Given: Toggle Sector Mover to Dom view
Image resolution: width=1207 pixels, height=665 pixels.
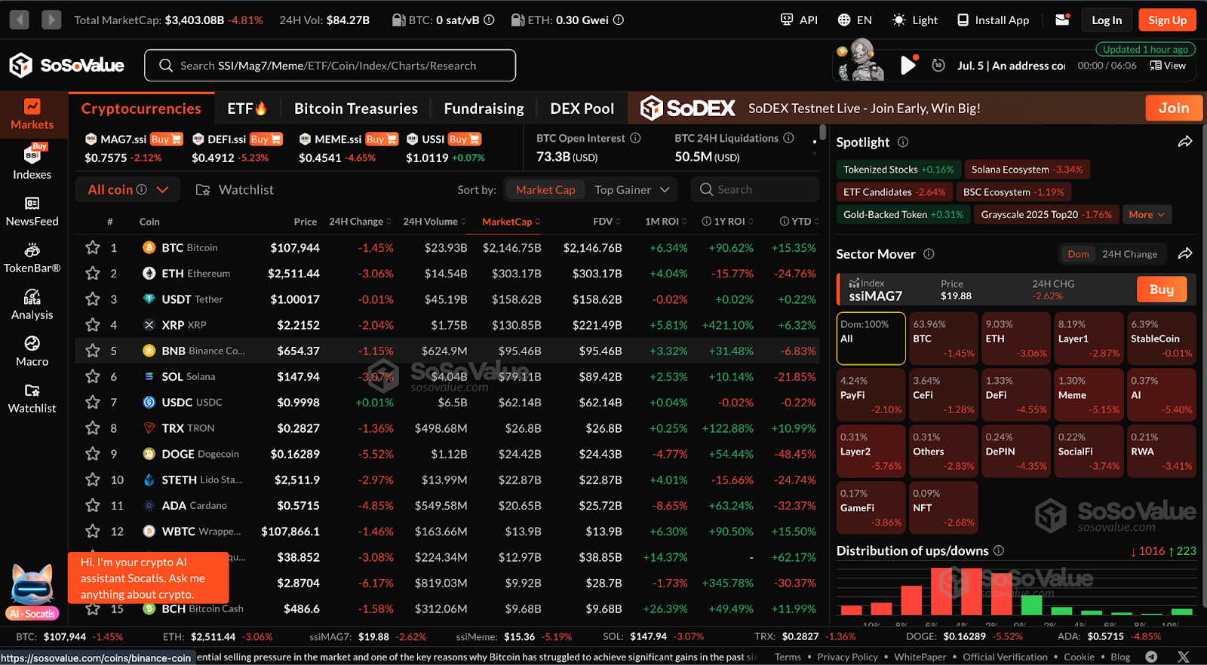Looking at the screenshot, I should [1078, 254].
